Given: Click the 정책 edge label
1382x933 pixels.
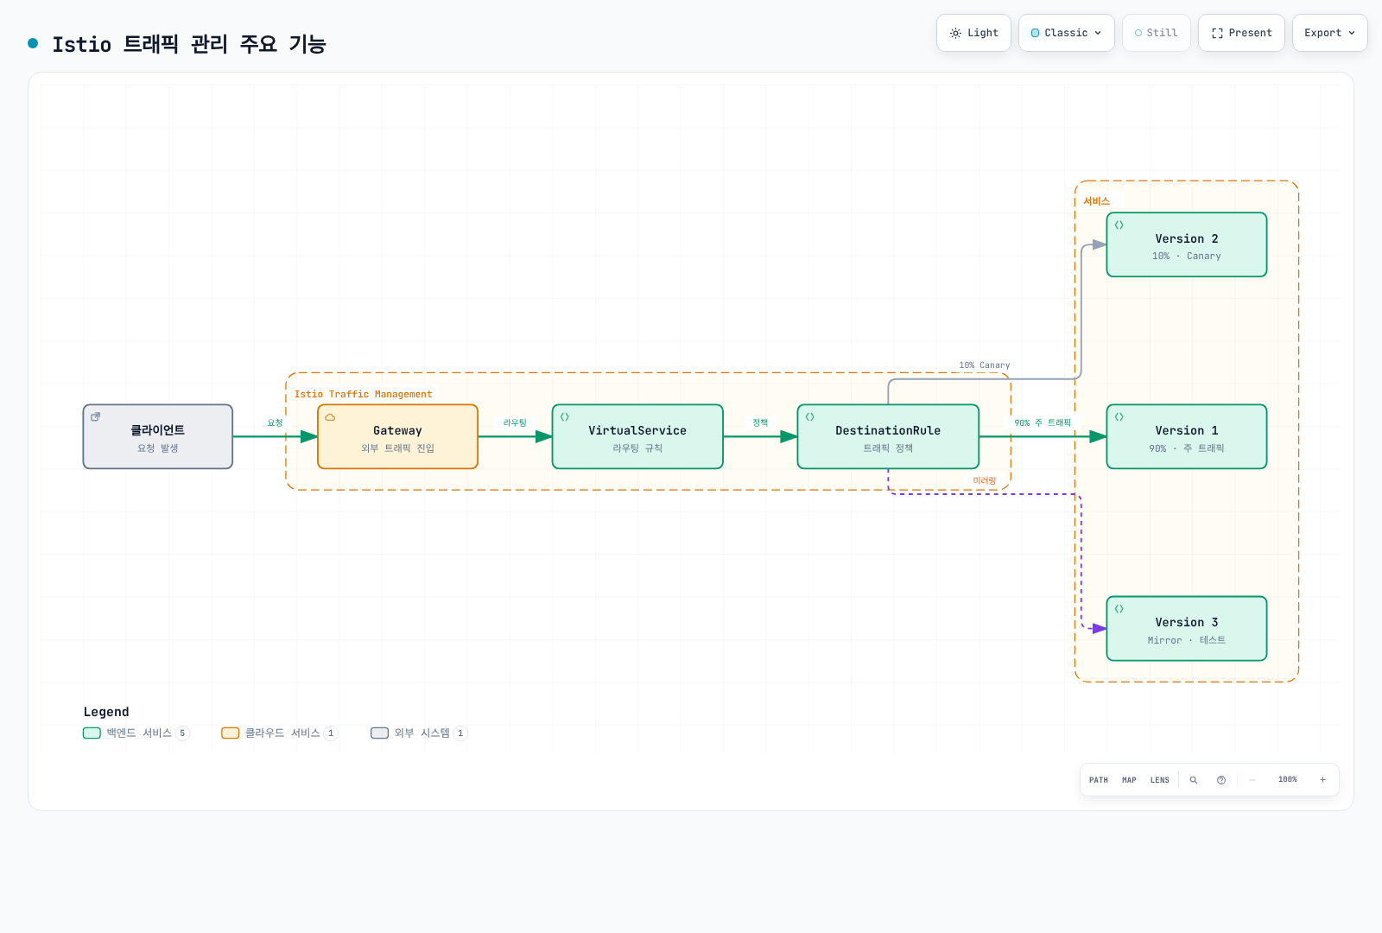Looking at the screenshot, I should point(760,423).
